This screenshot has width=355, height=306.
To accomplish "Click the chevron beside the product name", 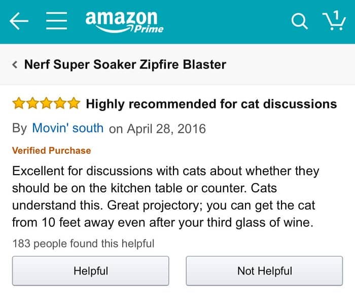I will (15, 65).
